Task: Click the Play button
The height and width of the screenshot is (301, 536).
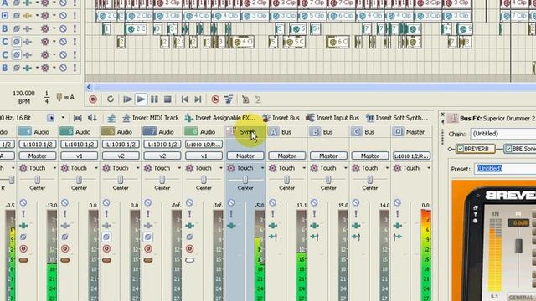Action: 141,99
